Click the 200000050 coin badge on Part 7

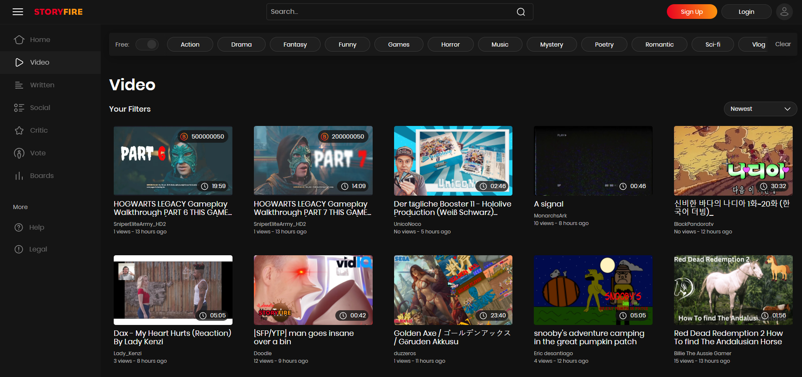[343, 136]
